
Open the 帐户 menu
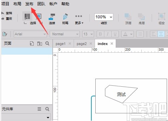click(x=53, y=4)
